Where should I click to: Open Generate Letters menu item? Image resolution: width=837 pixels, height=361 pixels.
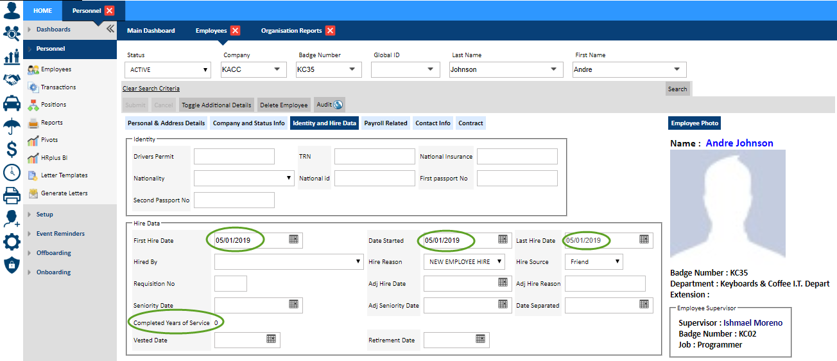tap(58, 193)
